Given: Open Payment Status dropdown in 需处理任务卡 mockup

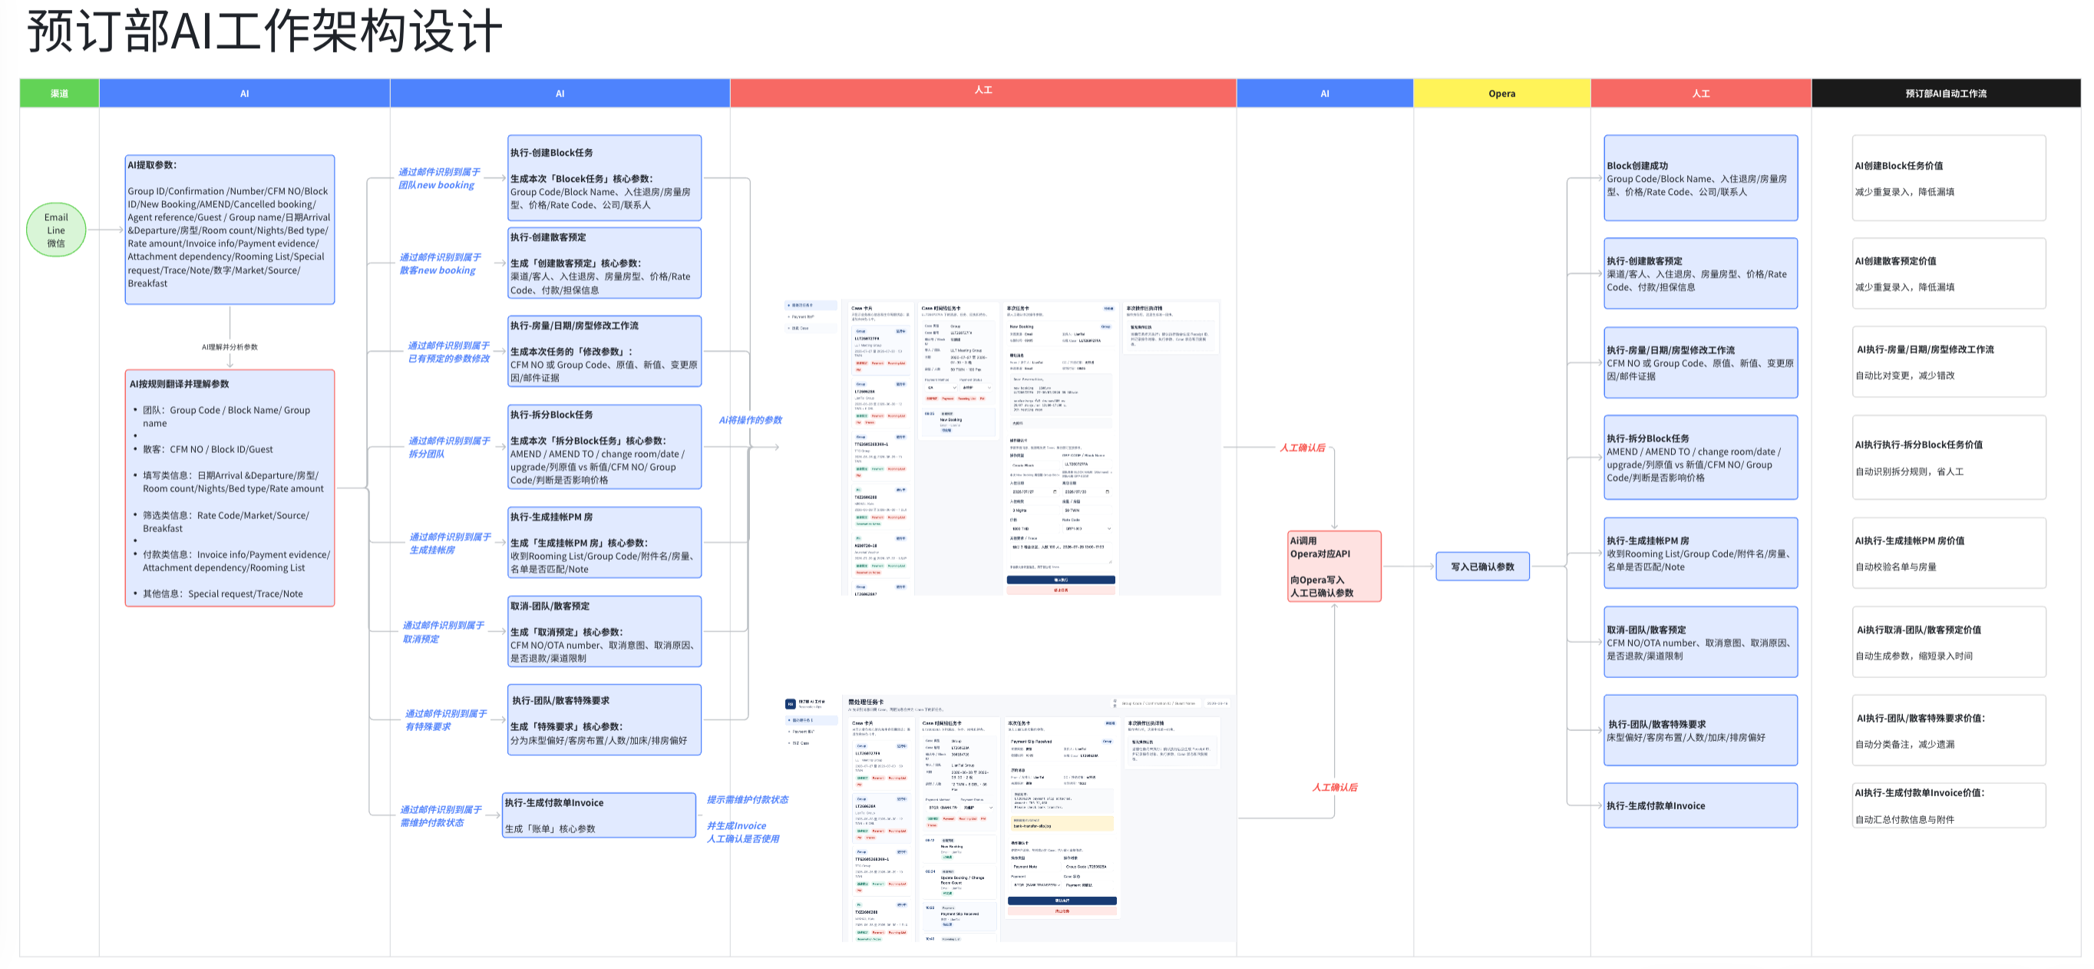Looking at the screenshot, I should click(977, 807).
